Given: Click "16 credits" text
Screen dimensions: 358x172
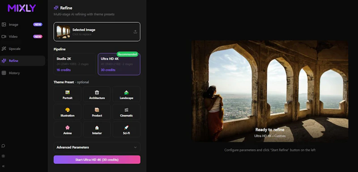Looking at the screenshot, I should point(64,70).
